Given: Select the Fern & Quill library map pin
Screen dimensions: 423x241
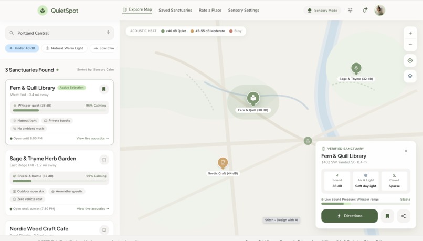Looking at the screenshot, I should coord(253,98).
